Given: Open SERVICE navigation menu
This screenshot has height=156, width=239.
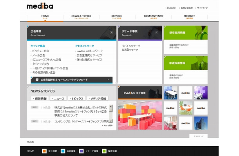Looking at the screenshot, I should (x=117, y=17).
